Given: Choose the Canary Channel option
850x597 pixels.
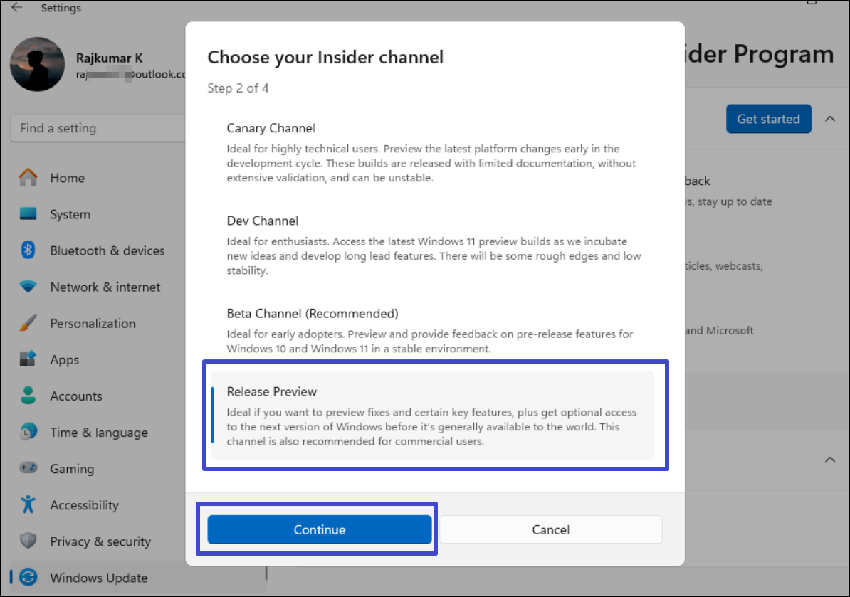Looking at the screenshot, I should click(x=432, y=152).
